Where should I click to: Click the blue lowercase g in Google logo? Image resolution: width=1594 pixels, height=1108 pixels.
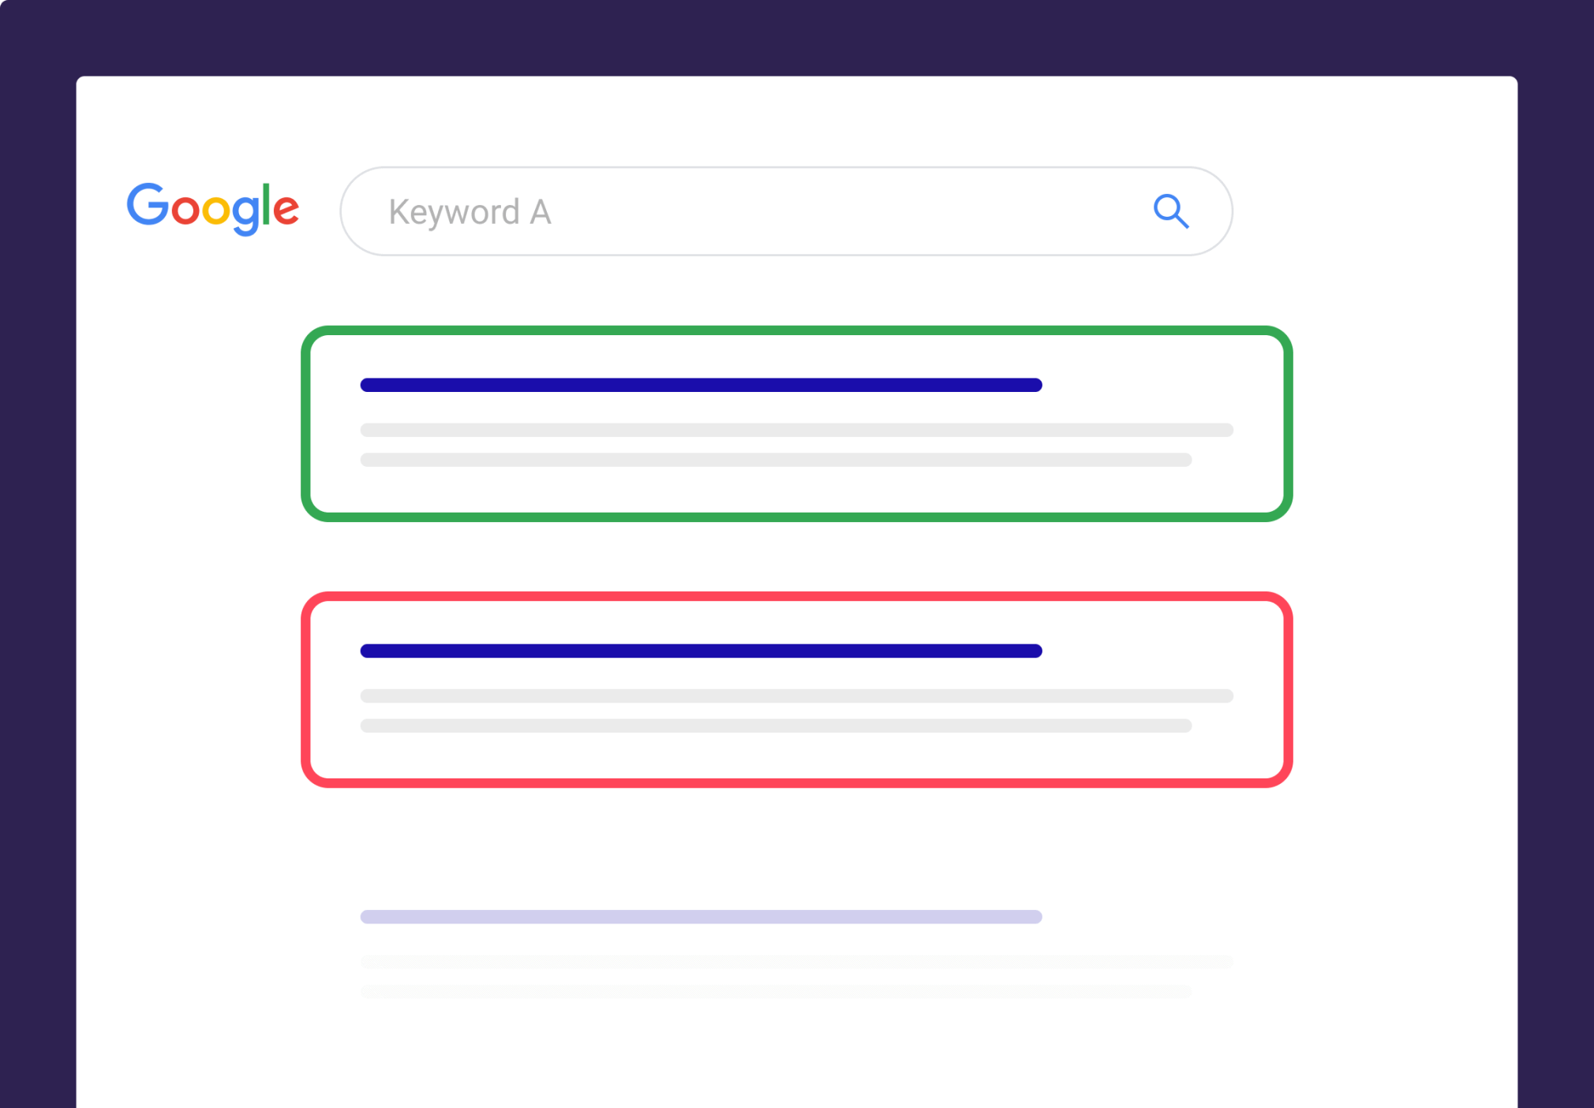click(246, 213)
